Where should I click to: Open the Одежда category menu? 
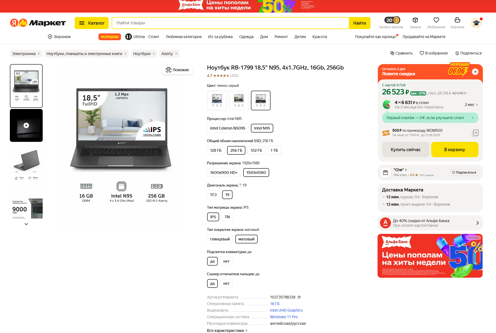coord(246,37)
